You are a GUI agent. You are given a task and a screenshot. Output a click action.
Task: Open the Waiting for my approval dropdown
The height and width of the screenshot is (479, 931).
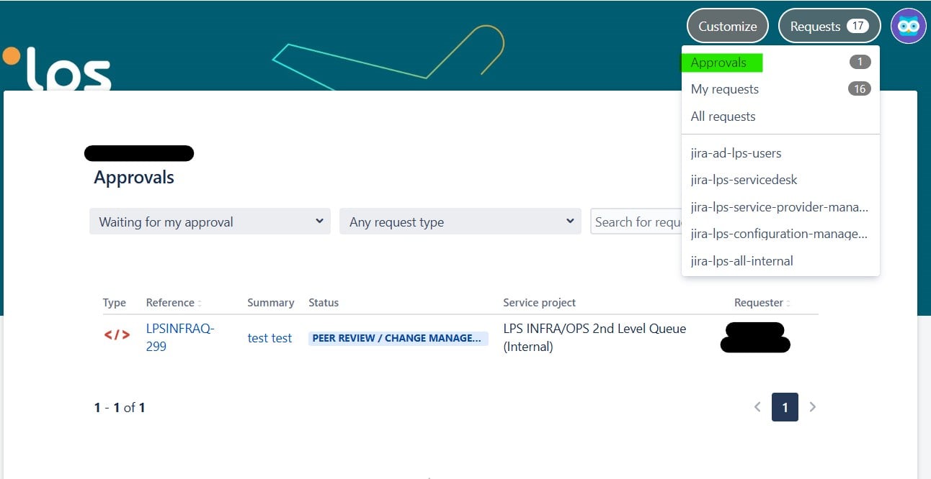pyautogui.click(x=210, y=222)
